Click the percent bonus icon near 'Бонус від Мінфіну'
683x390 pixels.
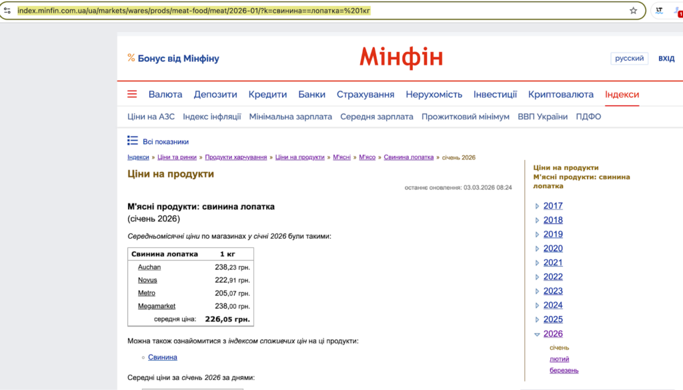coord(131,59)
